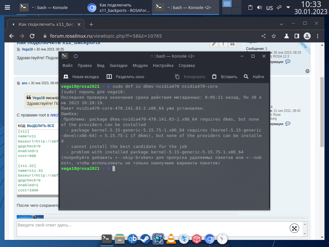Launch qBittorrent from the dock
Image resolution: width=329 pixels, height=247 pixels.
point(132,239)
